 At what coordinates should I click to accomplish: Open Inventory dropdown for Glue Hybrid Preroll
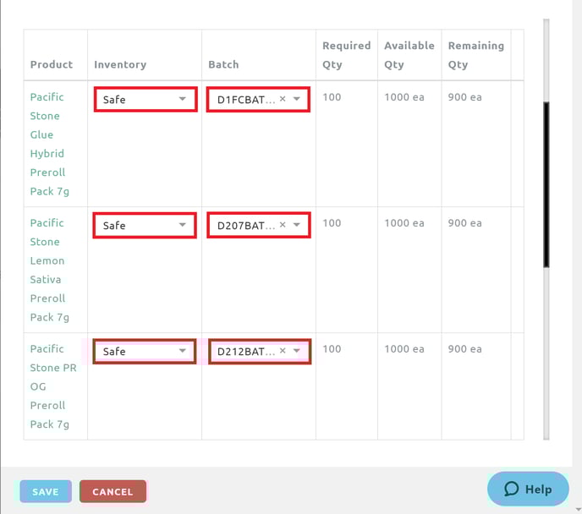click(145, 100)
